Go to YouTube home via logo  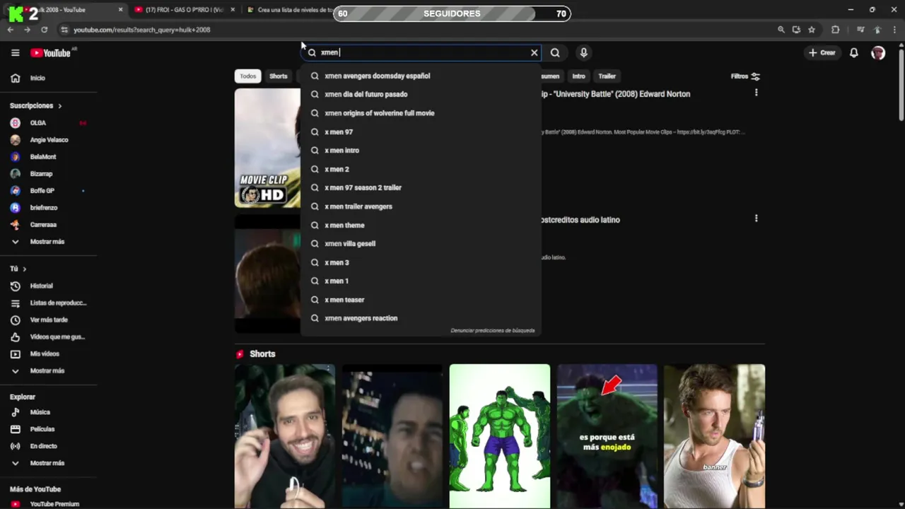[50, 53]
